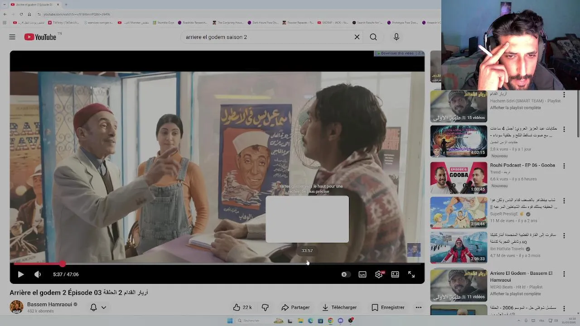Expand notification bell dropdown

click(98, 307)
